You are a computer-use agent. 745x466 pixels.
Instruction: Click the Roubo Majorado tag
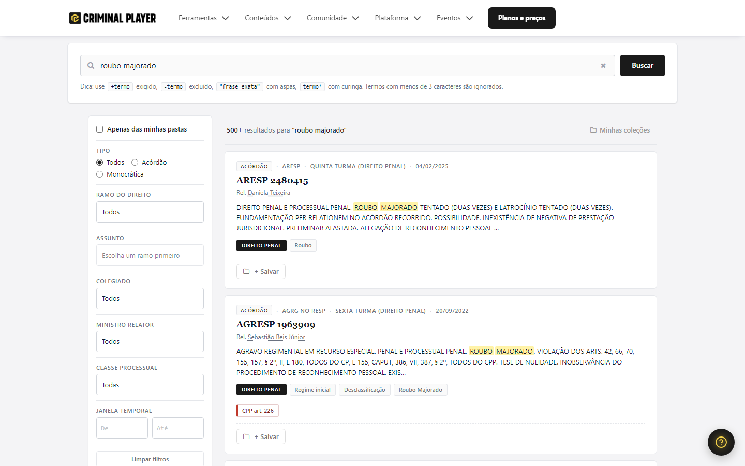click(421, 390)
